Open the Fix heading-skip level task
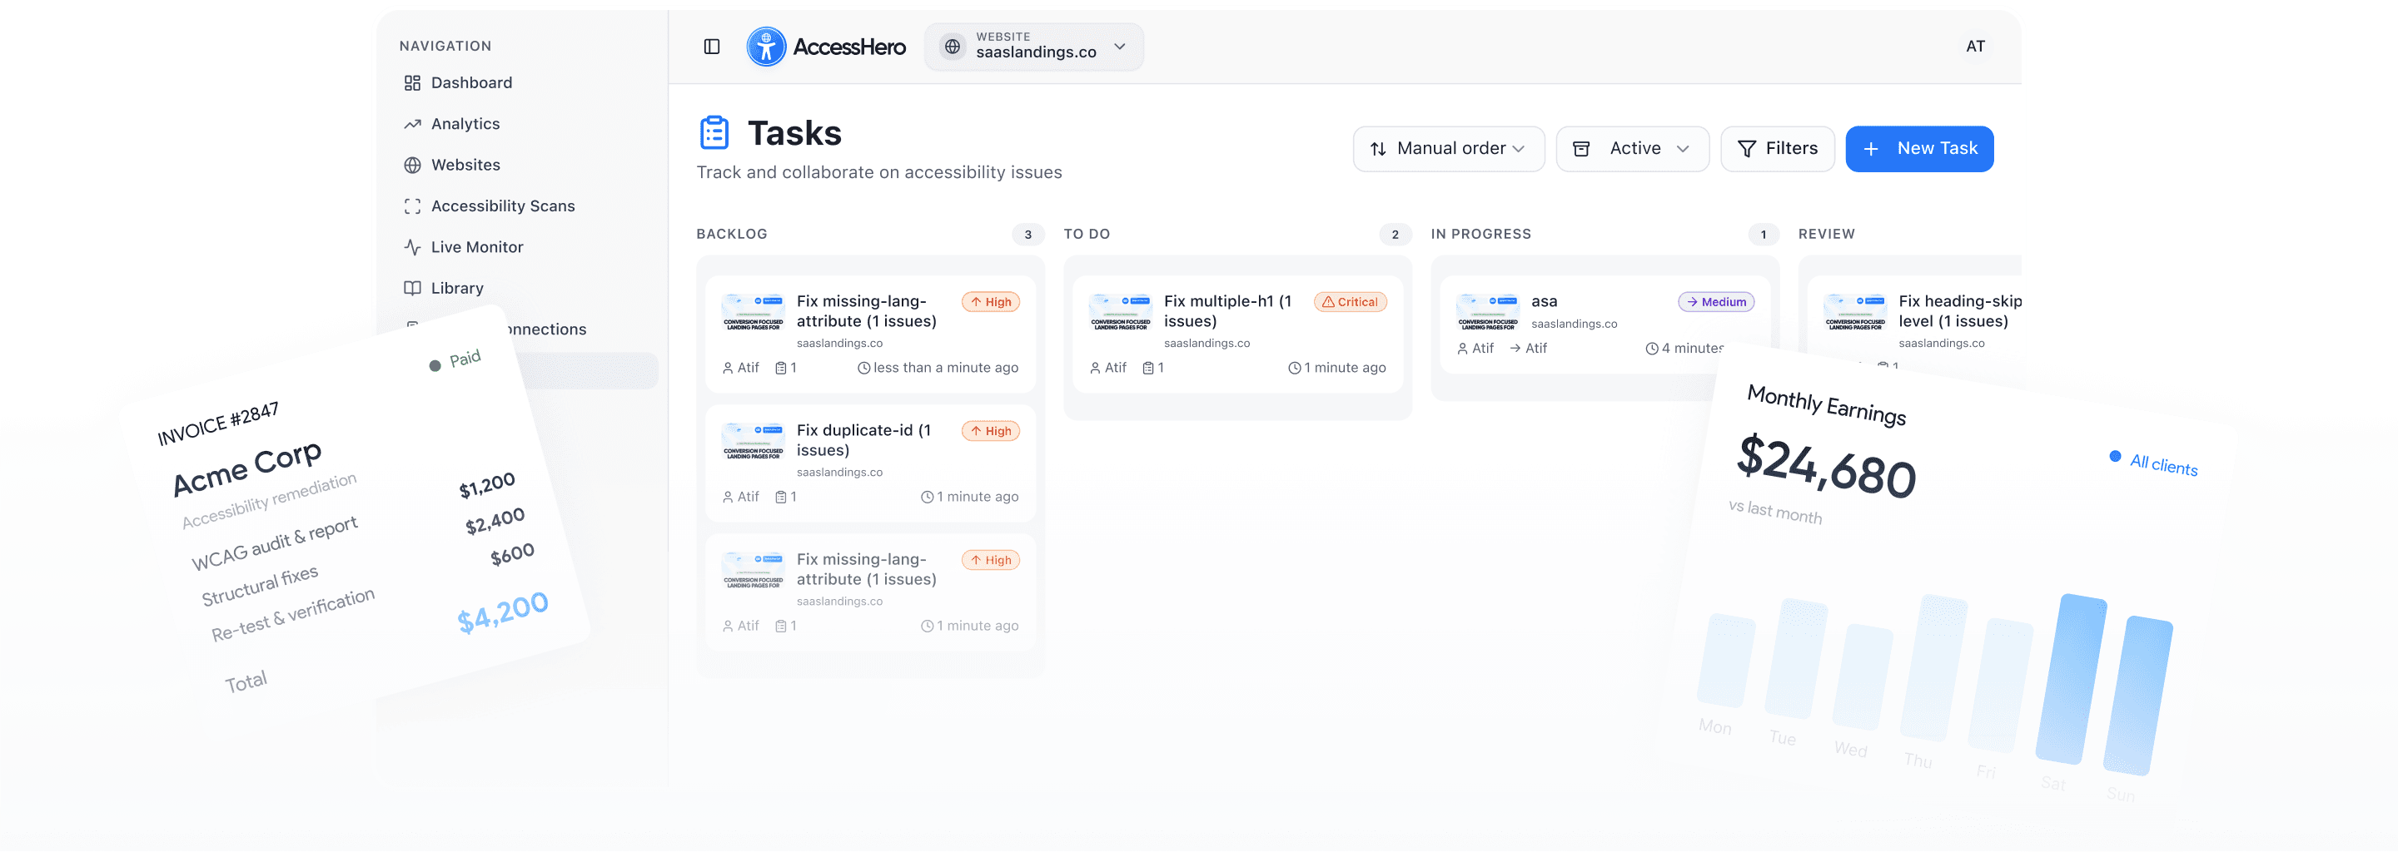 (1913, 323)
